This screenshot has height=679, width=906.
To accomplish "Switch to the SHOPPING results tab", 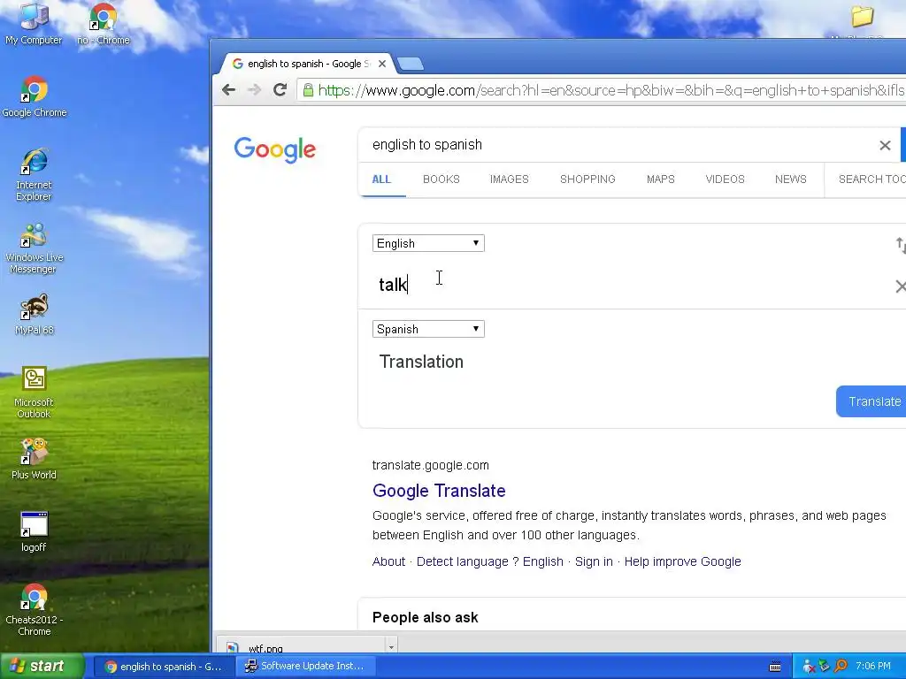I will pyautogui.click(x=587, y=179).
